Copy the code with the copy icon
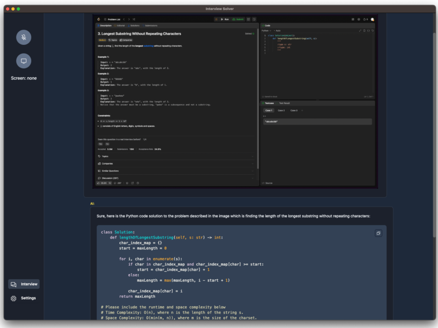This screenshot has height=328, width=438. [378, 233]
